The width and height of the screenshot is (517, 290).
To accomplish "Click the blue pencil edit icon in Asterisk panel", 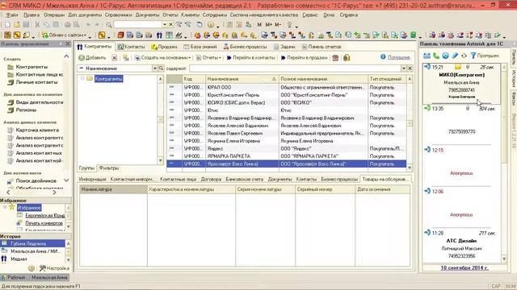I will click(455, 56).
